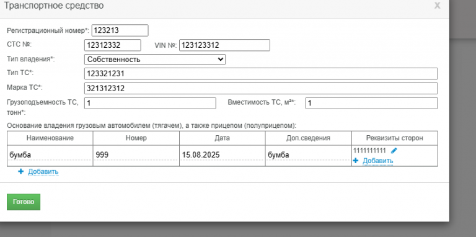Click the 1111111111 requisites text
This screenshot has width=476, height=237.
pyautogui.click(x=369, y=151)
